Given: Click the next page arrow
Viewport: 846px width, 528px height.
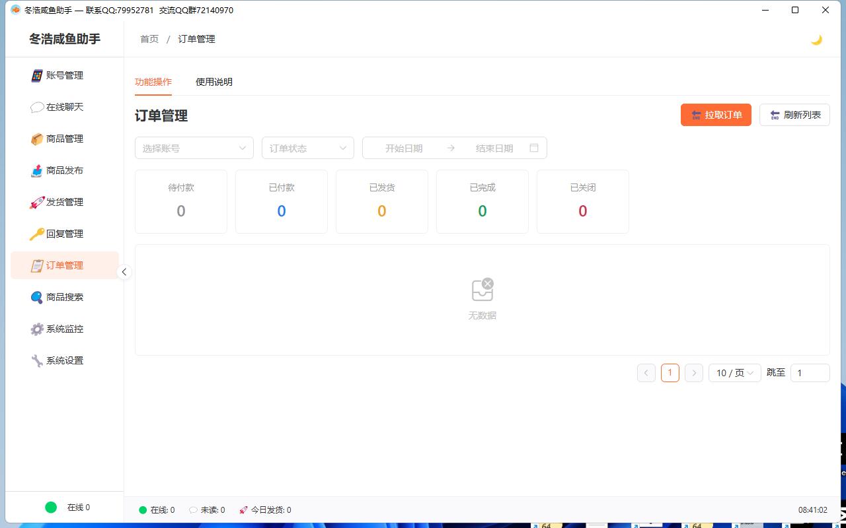Looking at the screenshot, I should pyautogui.click(x=694, y=373).
